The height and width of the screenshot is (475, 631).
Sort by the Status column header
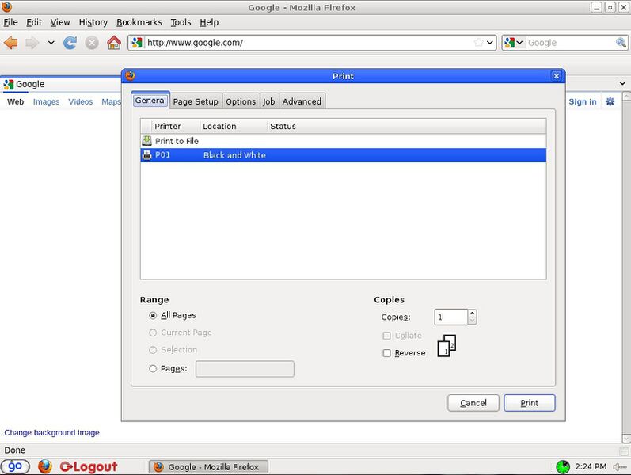tap(406, 126)
